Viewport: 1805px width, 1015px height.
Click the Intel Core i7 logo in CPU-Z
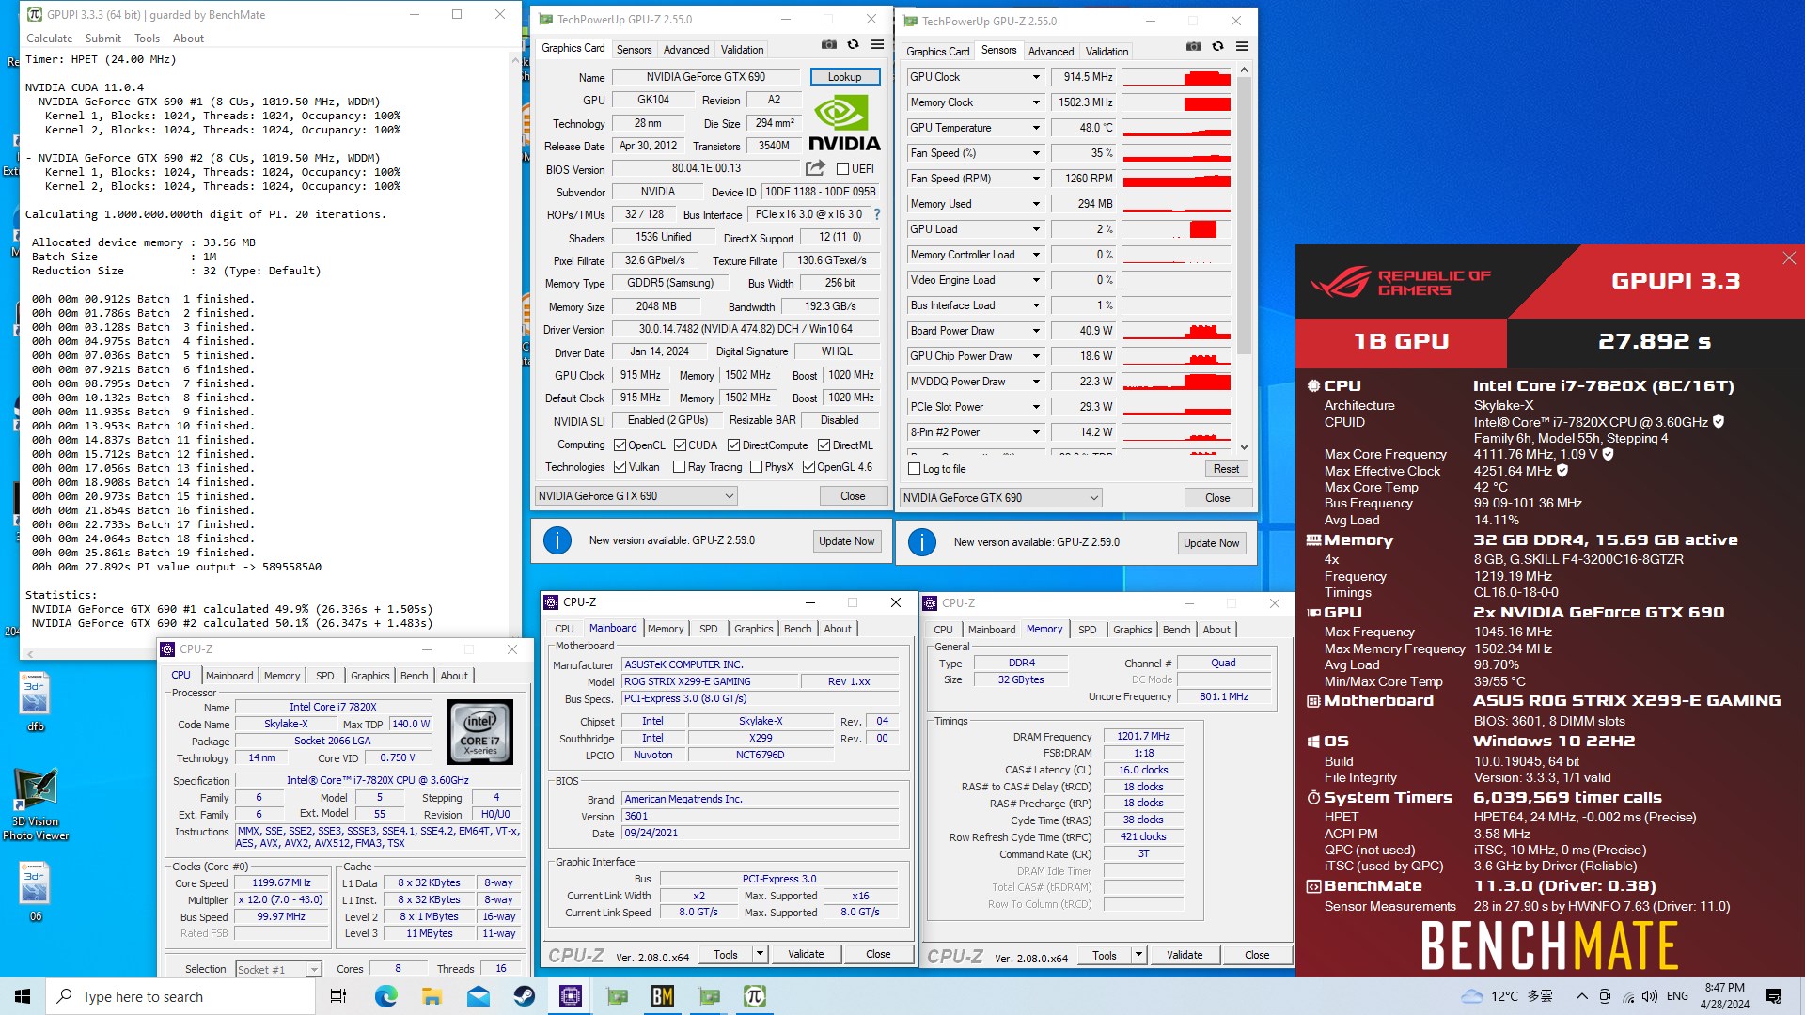[479, 731]
